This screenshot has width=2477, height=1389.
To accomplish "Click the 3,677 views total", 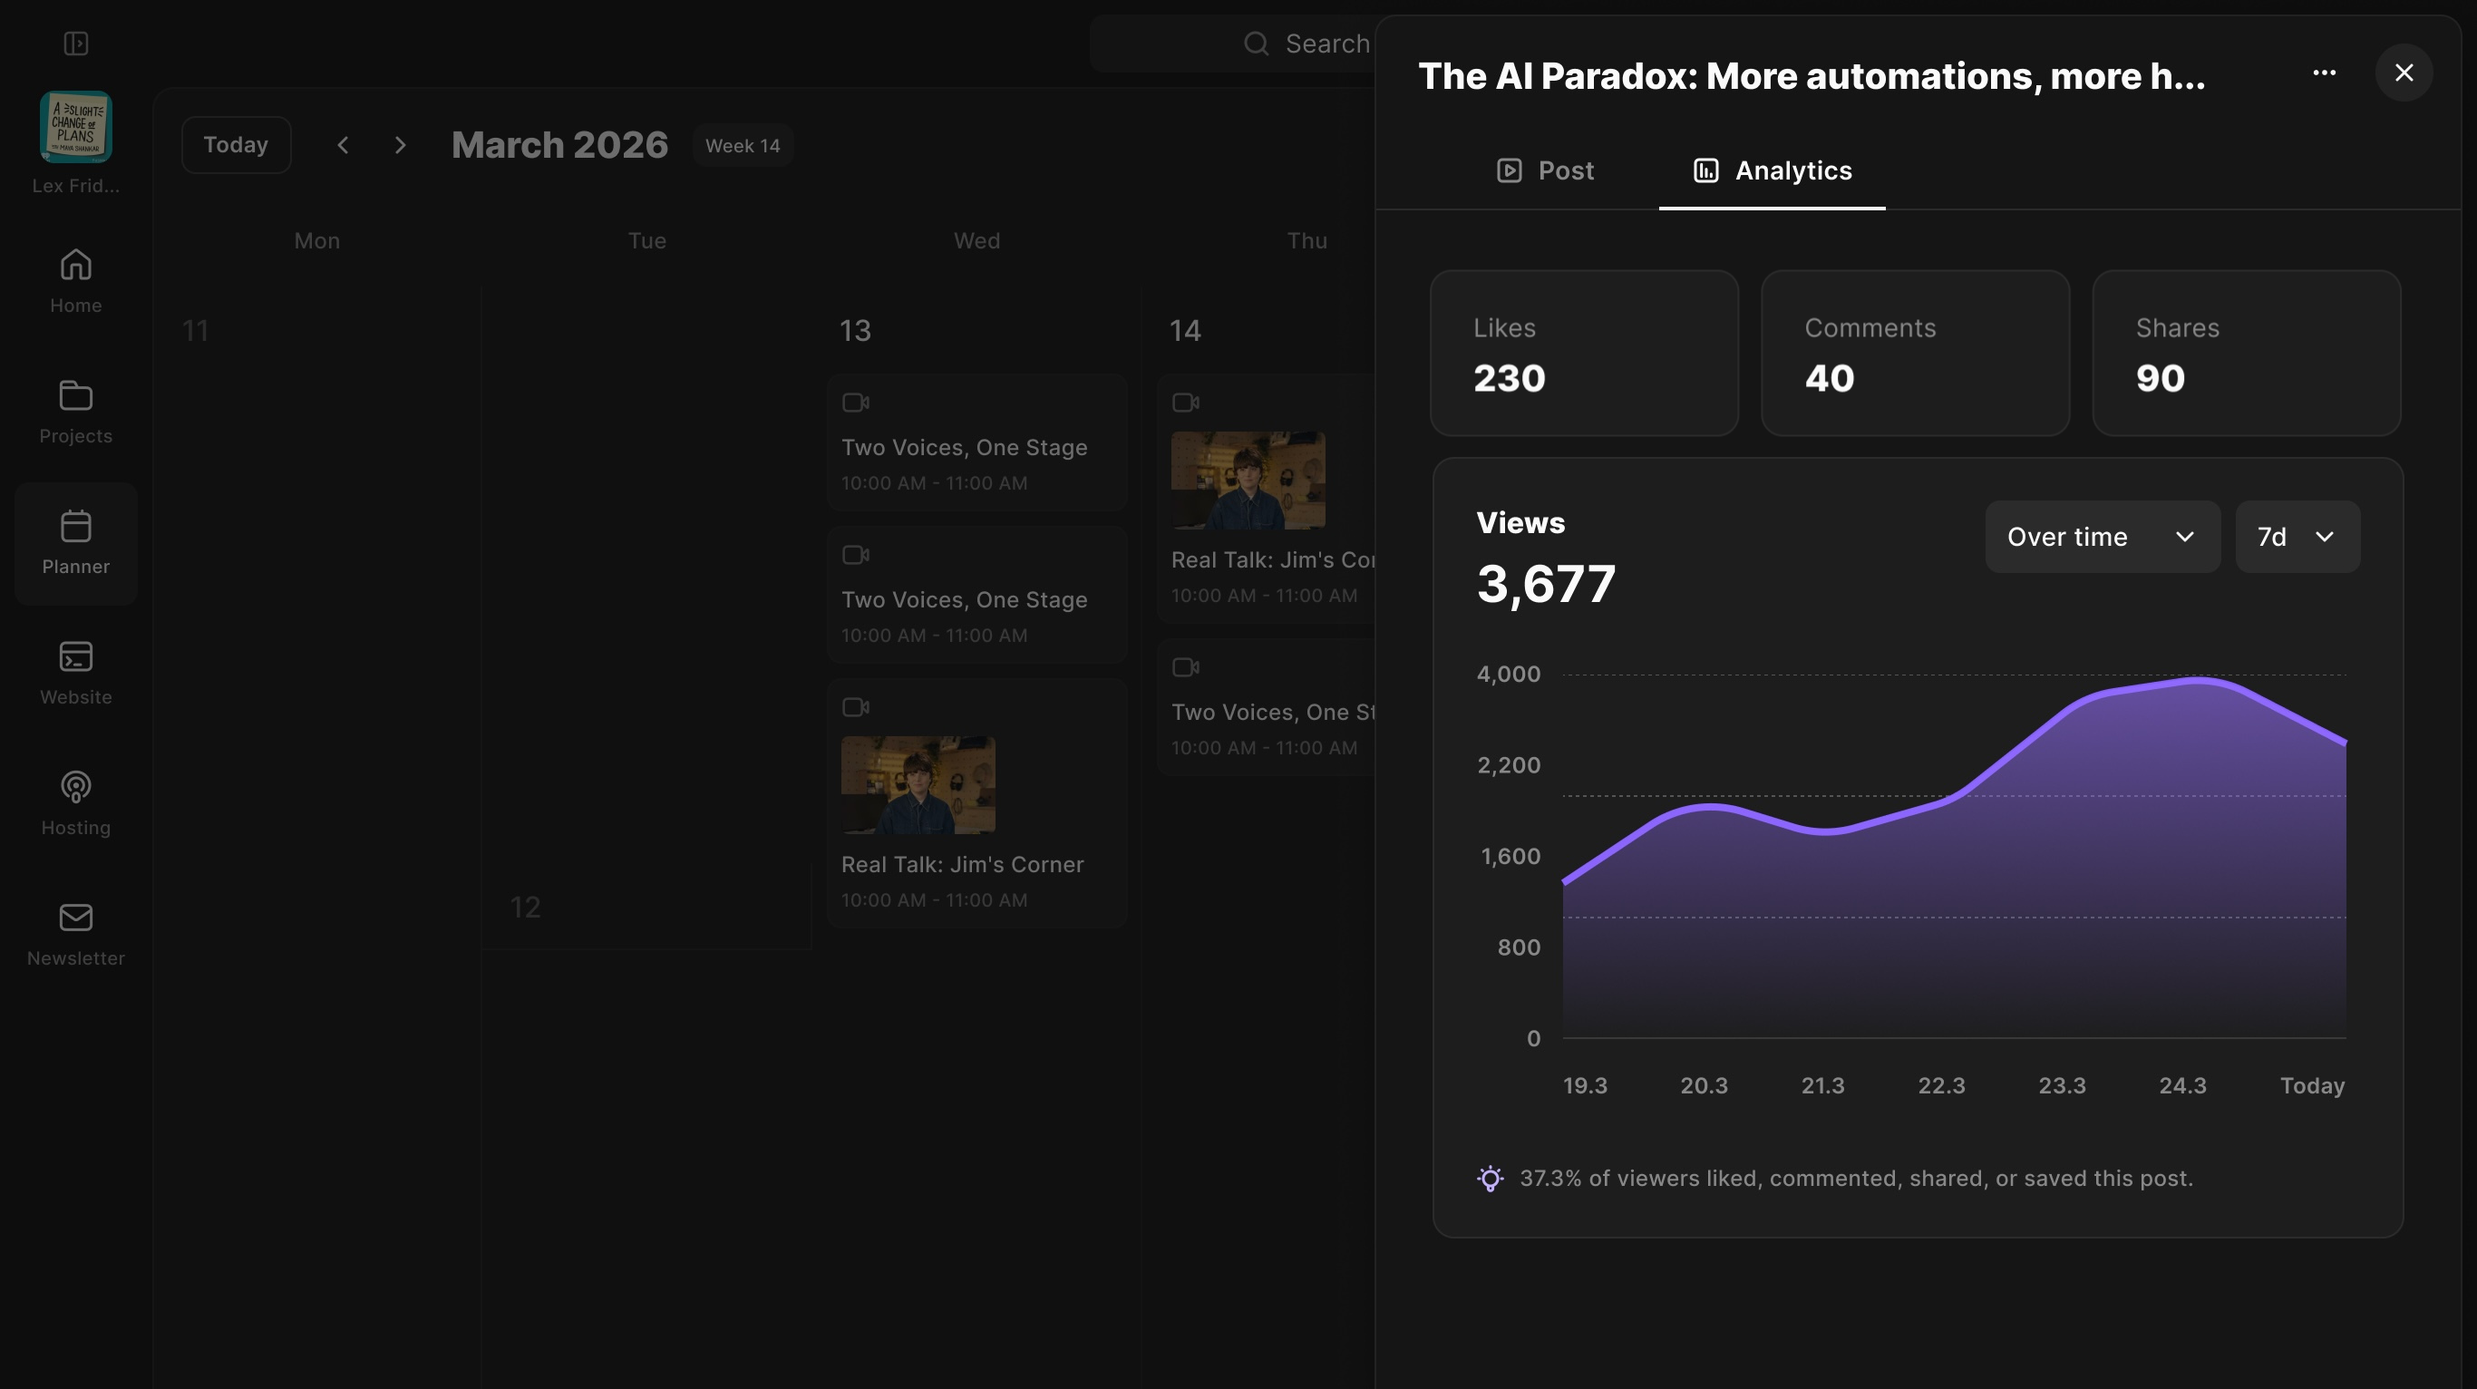I will 1545,584.
